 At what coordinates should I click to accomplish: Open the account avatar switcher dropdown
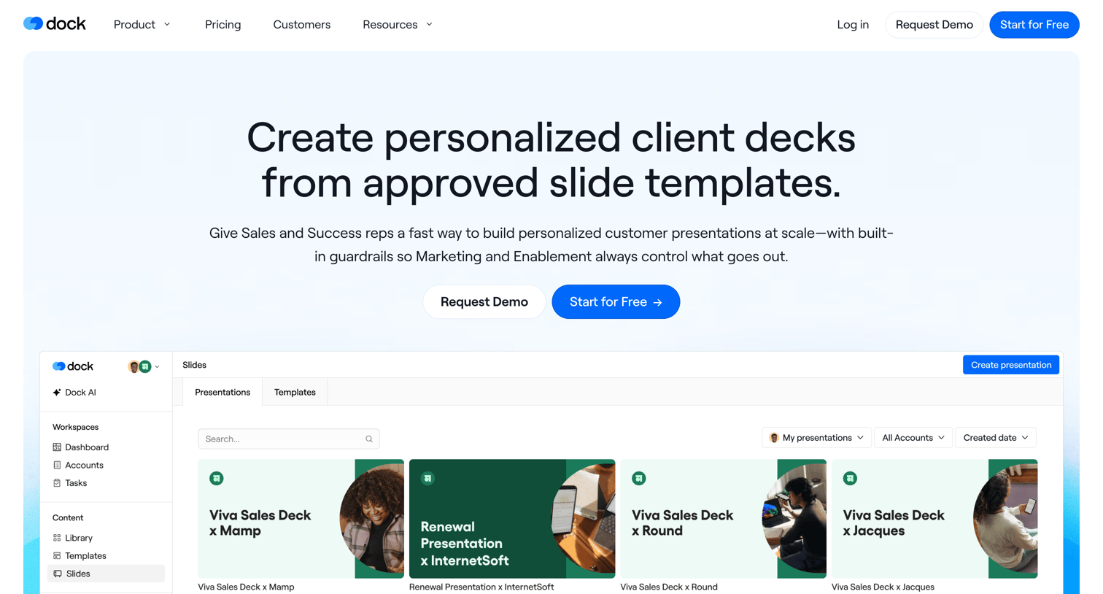144,366
